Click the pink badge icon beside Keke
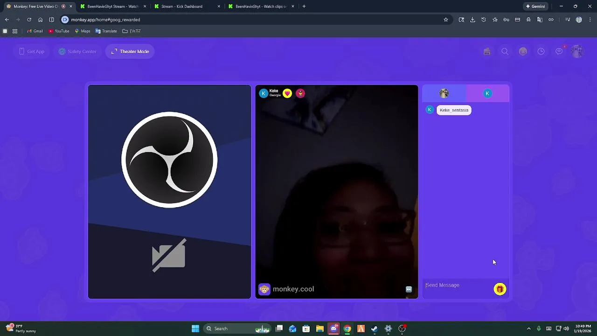 point(300,93)
